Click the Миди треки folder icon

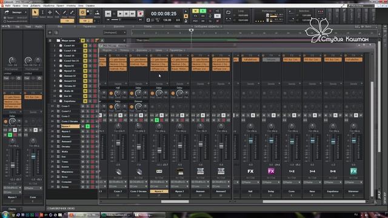(58, 41)
